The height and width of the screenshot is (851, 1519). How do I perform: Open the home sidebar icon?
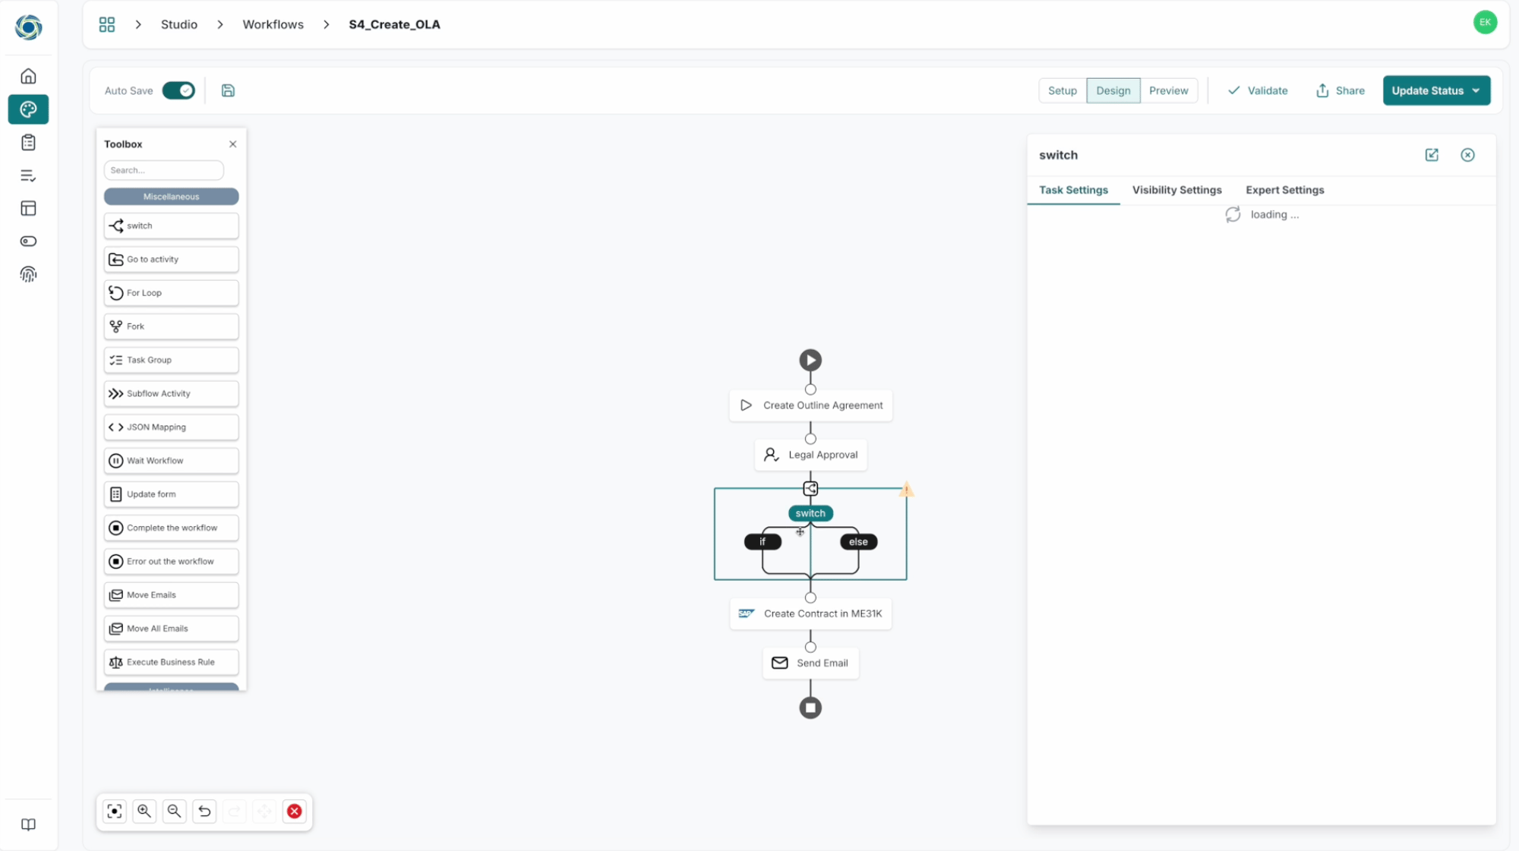28,76
